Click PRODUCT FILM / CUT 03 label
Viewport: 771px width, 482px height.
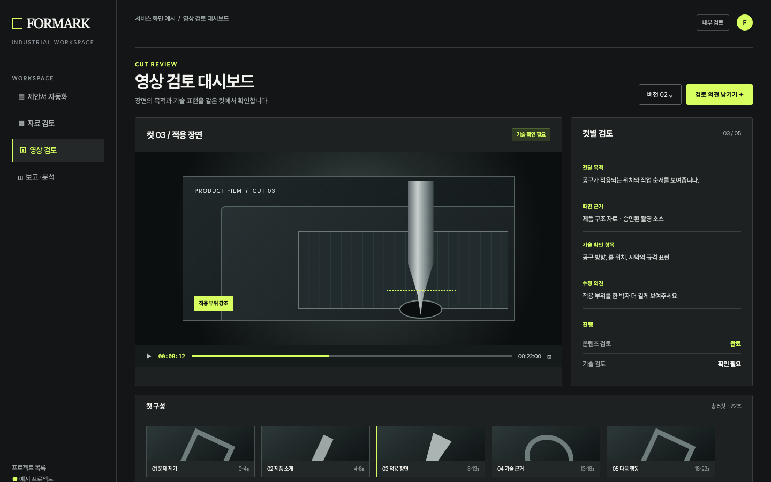[x=235, y=191]
